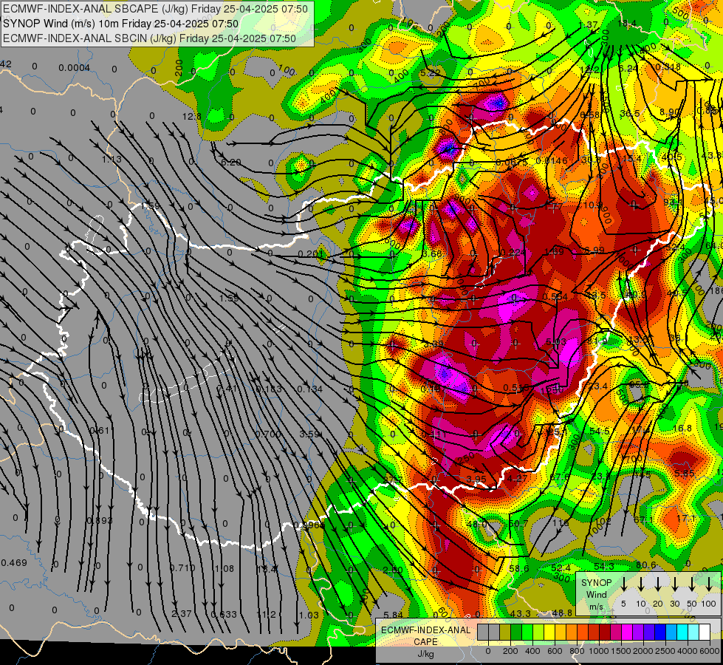Click 'SYNOP Wind m/s' legend label
723x665 pixels.
(596, 595)
